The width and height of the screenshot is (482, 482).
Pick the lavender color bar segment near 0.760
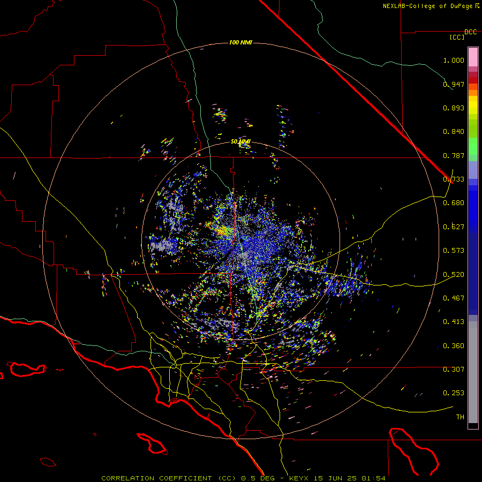click(473, 170)
